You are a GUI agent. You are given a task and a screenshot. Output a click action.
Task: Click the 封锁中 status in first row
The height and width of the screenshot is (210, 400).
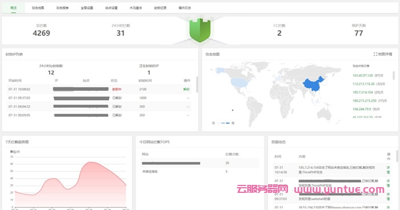click(x=117, y=89)
